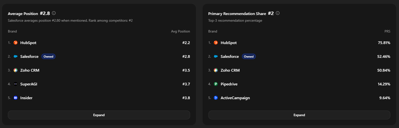The image size is (399, 128).
Task: Expand the Average Position brand list
Action: point(99,115)
